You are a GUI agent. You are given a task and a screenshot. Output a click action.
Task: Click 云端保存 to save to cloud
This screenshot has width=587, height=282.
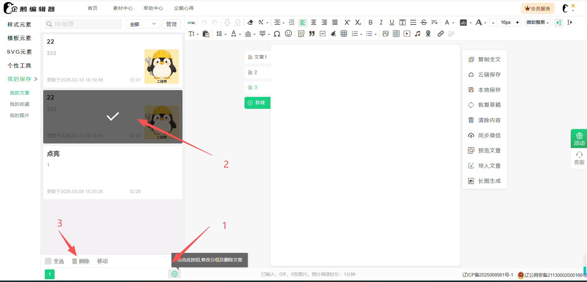[489, 74]
